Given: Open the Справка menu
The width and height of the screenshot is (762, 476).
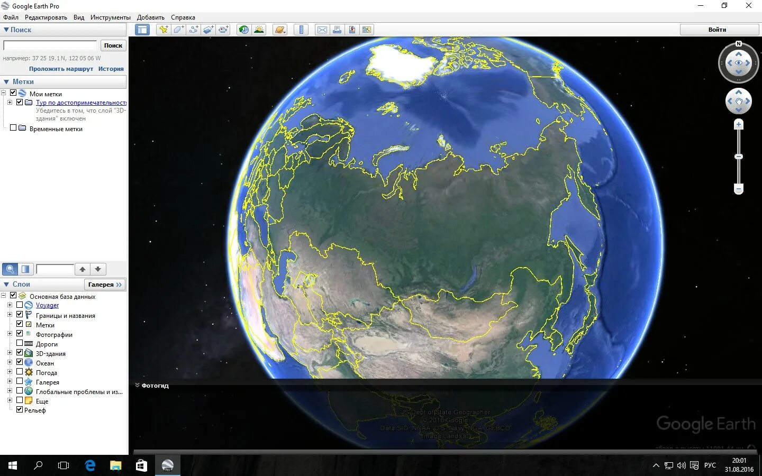Looking at the screenshot, I should pyautogui.click(x=183, y=17).
